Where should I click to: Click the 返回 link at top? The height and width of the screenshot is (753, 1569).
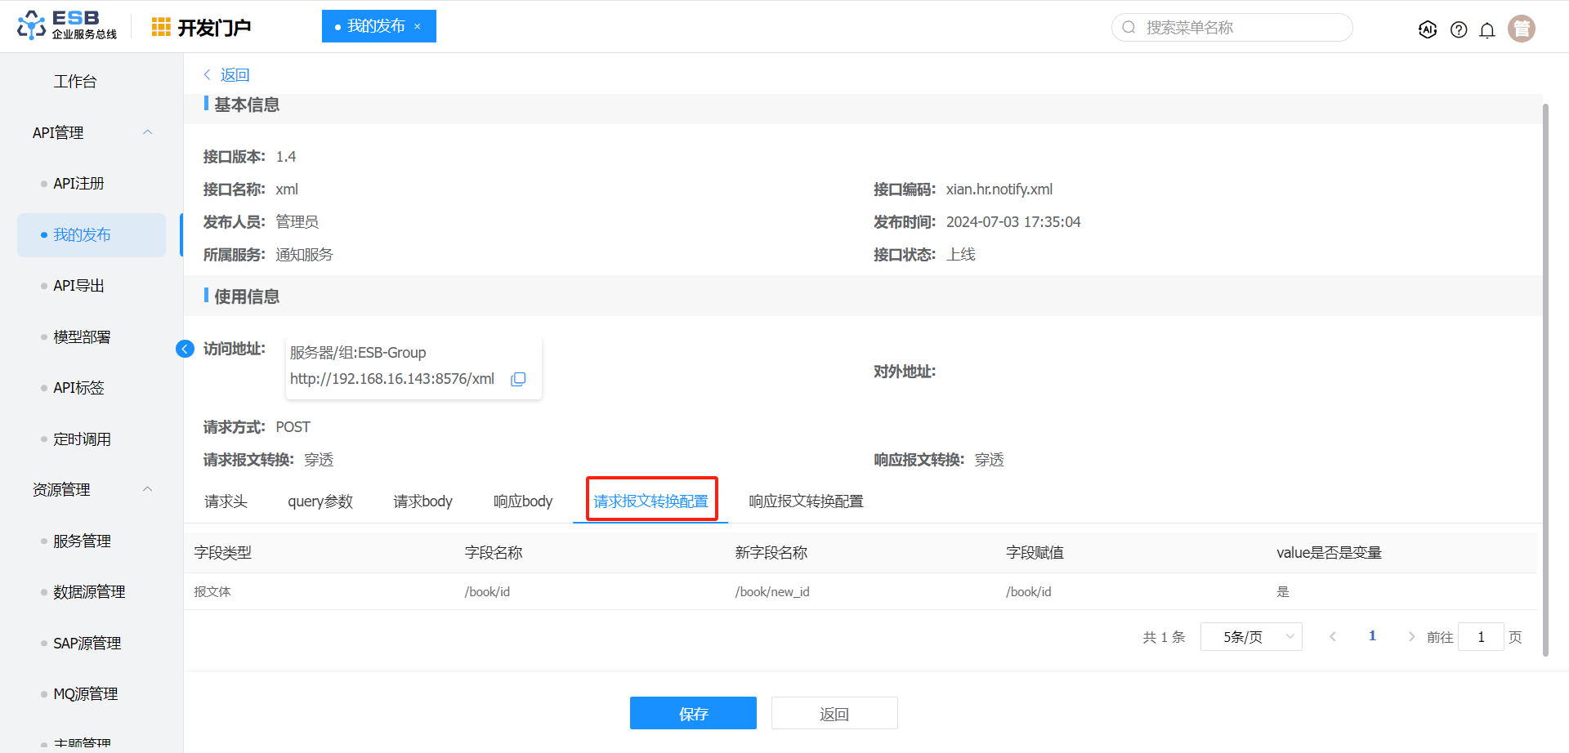click(x=234, y=75)
